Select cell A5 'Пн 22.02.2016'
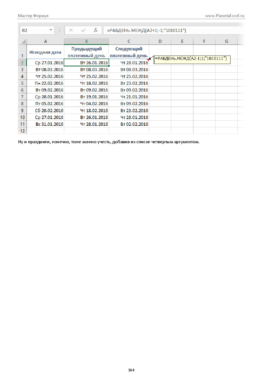 45,83
